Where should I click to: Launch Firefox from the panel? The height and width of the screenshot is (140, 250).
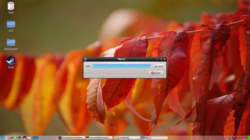(x=11, y=138)
